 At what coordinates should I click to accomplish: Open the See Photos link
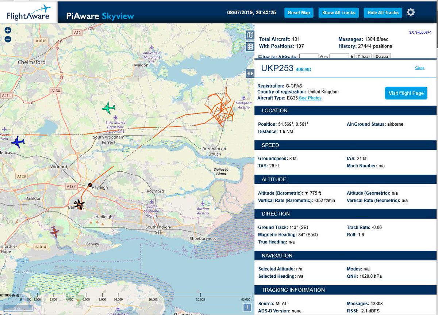[x=310, y=98]
